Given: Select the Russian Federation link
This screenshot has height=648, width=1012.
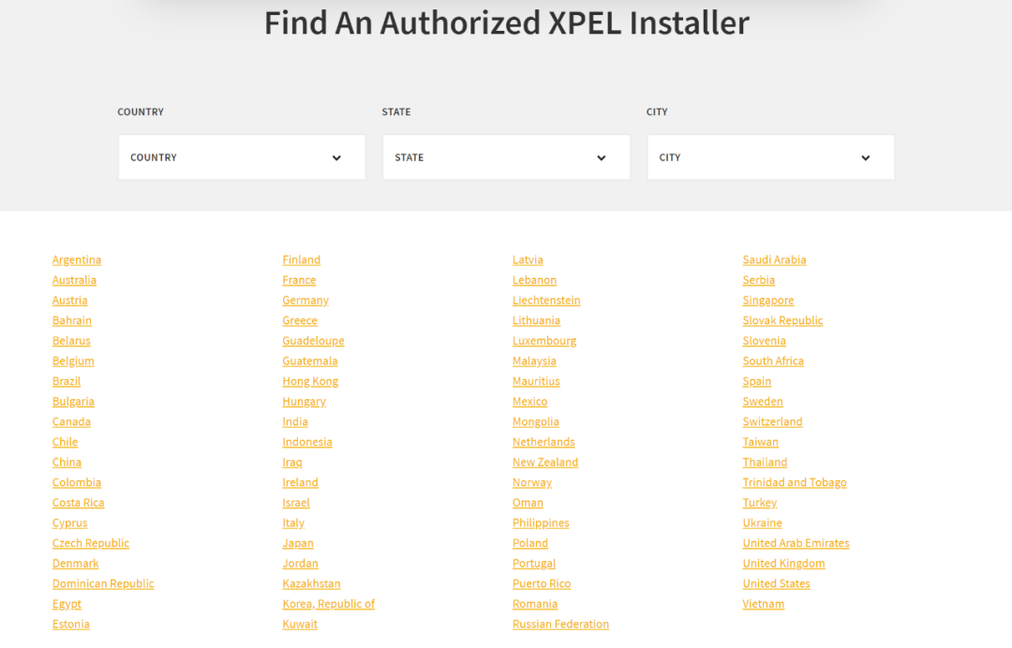Looking at the screenshot, I should tap(561, 625).
